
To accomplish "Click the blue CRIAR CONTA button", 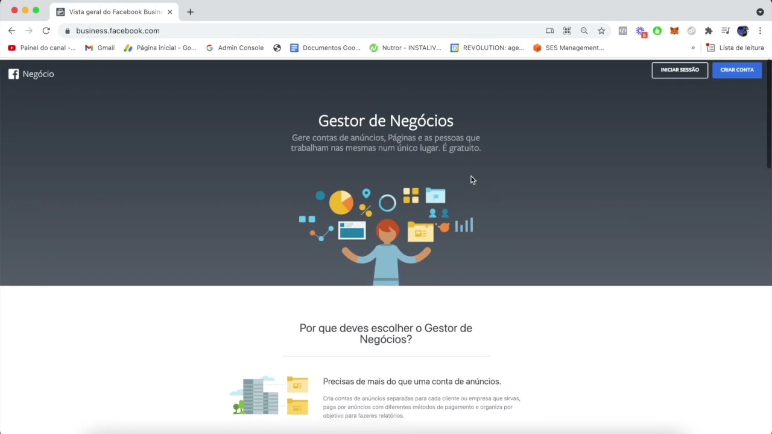I will tap(737, 70).
